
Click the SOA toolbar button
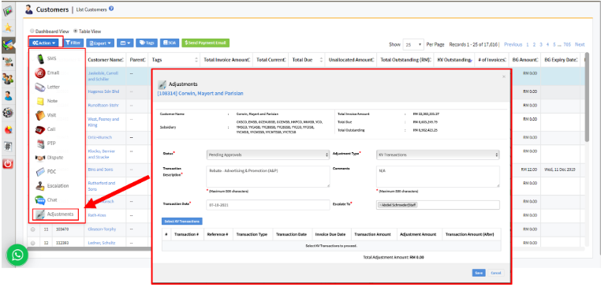(170, 43)
